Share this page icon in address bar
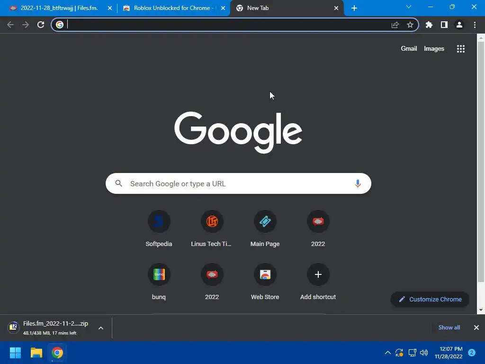Screen dimensions: 485x364 [395, 25]
